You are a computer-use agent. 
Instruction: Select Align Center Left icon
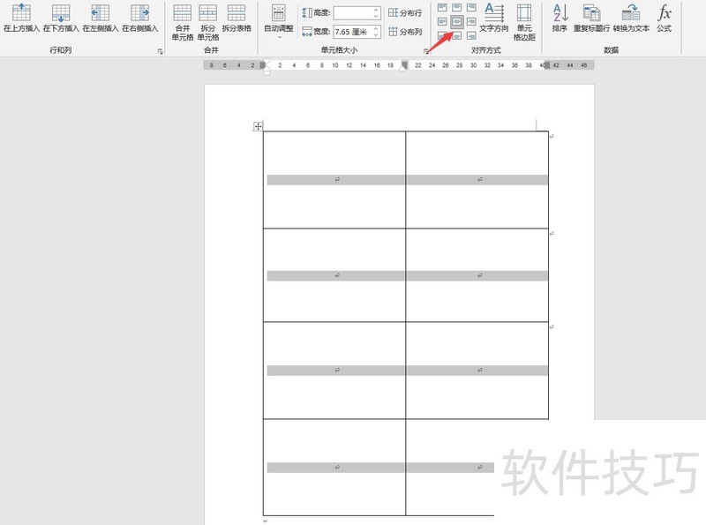coord(443,21)
